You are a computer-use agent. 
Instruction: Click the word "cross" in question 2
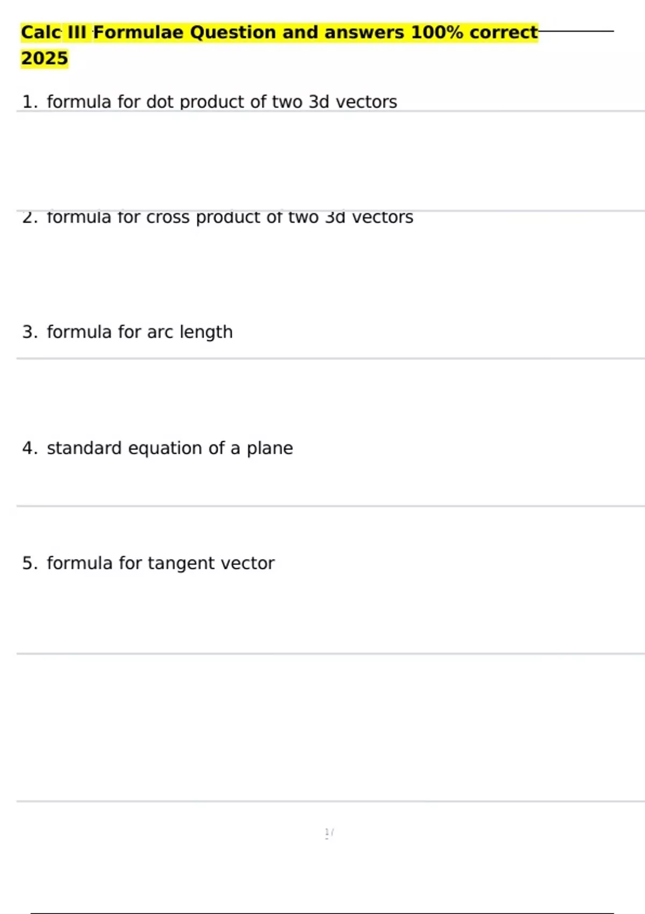coord(168,218)
